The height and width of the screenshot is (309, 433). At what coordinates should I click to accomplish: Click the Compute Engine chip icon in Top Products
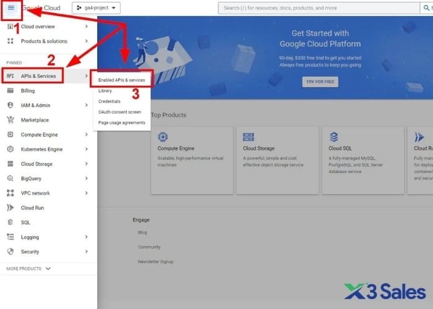(163, 137)
